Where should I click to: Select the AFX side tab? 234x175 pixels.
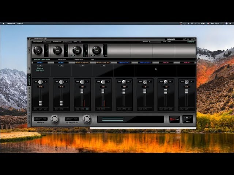pos(29,68)
